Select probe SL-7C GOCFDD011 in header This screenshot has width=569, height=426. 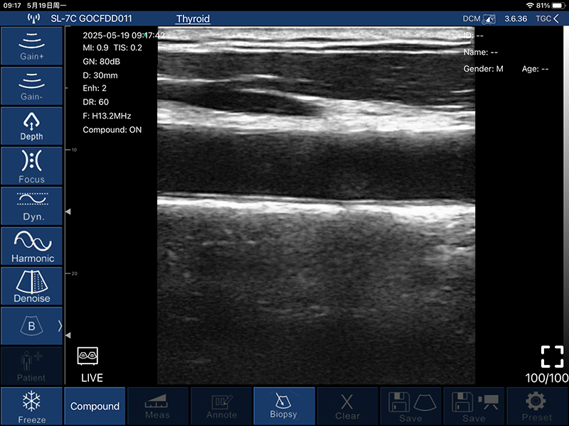click(91, 18)
